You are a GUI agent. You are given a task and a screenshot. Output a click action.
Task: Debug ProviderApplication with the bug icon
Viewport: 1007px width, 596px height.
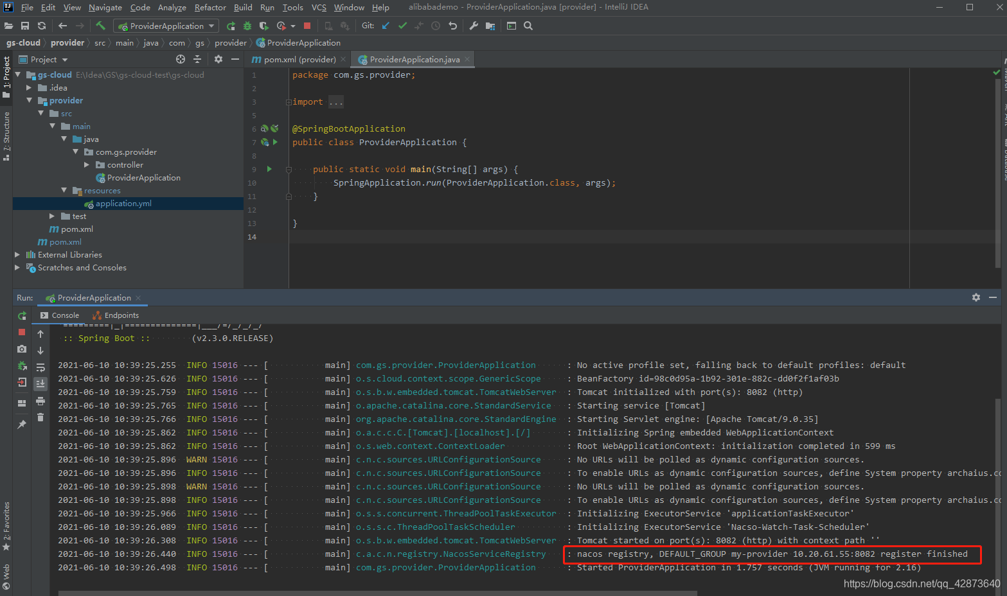[x=247, y=26]
